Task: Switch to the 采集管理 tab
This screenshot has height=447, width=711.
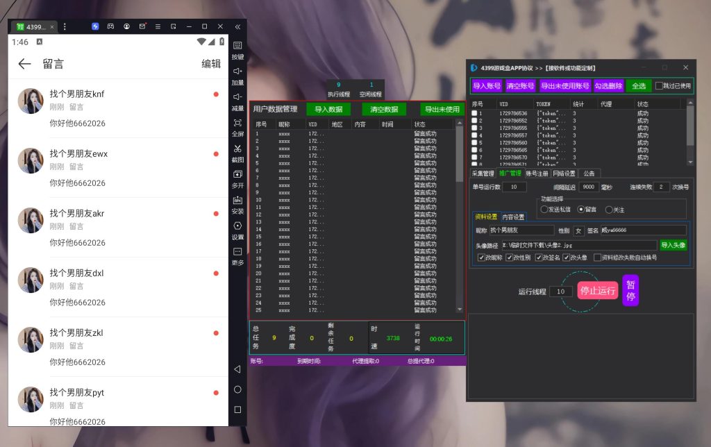Action: coord(483,174)
